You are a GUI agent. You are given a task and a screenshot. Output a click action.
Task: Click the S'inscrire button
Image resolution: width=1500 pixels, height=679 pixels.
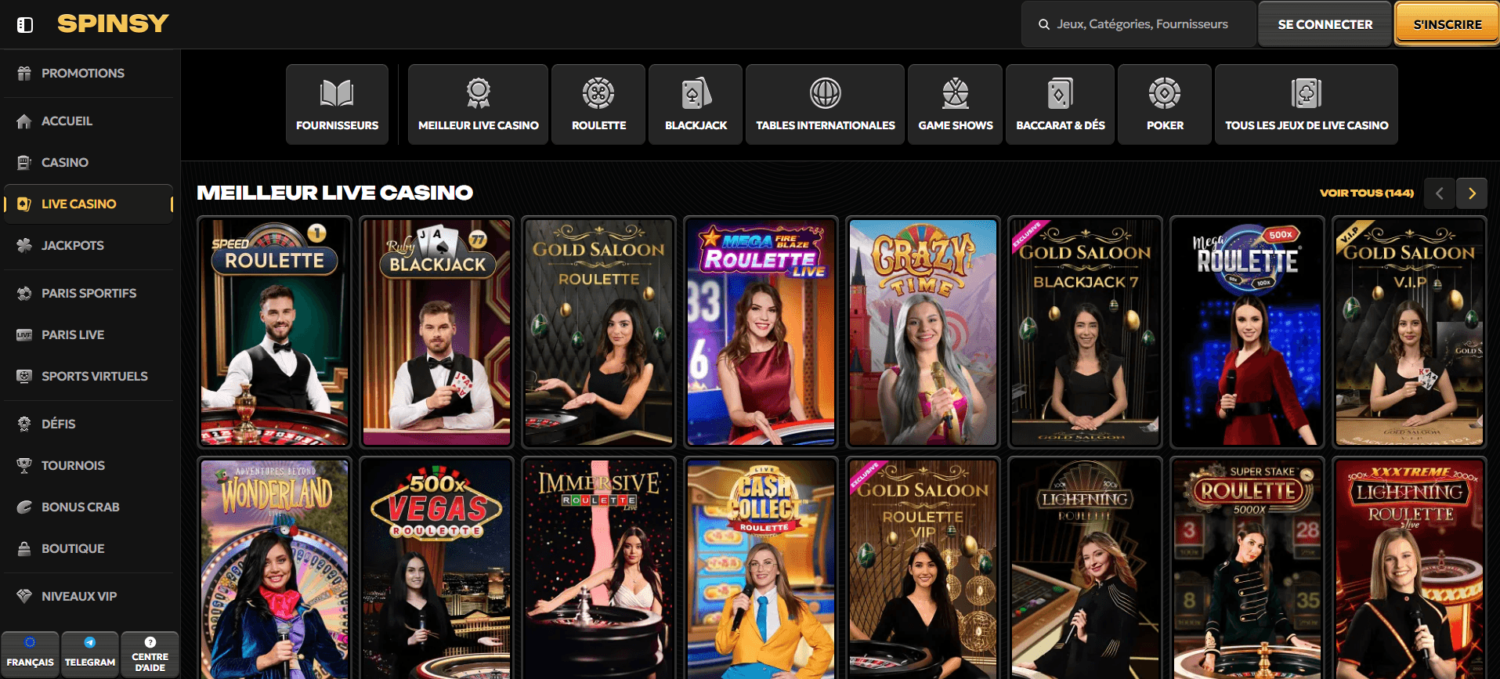coord(1447,24)
